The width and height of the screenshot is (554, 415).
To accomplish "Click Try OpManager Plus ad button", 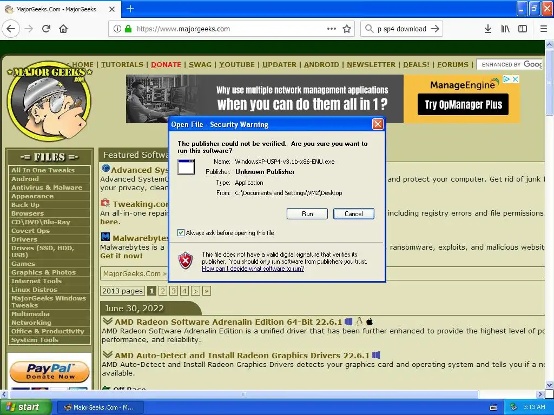I will 463,104.
